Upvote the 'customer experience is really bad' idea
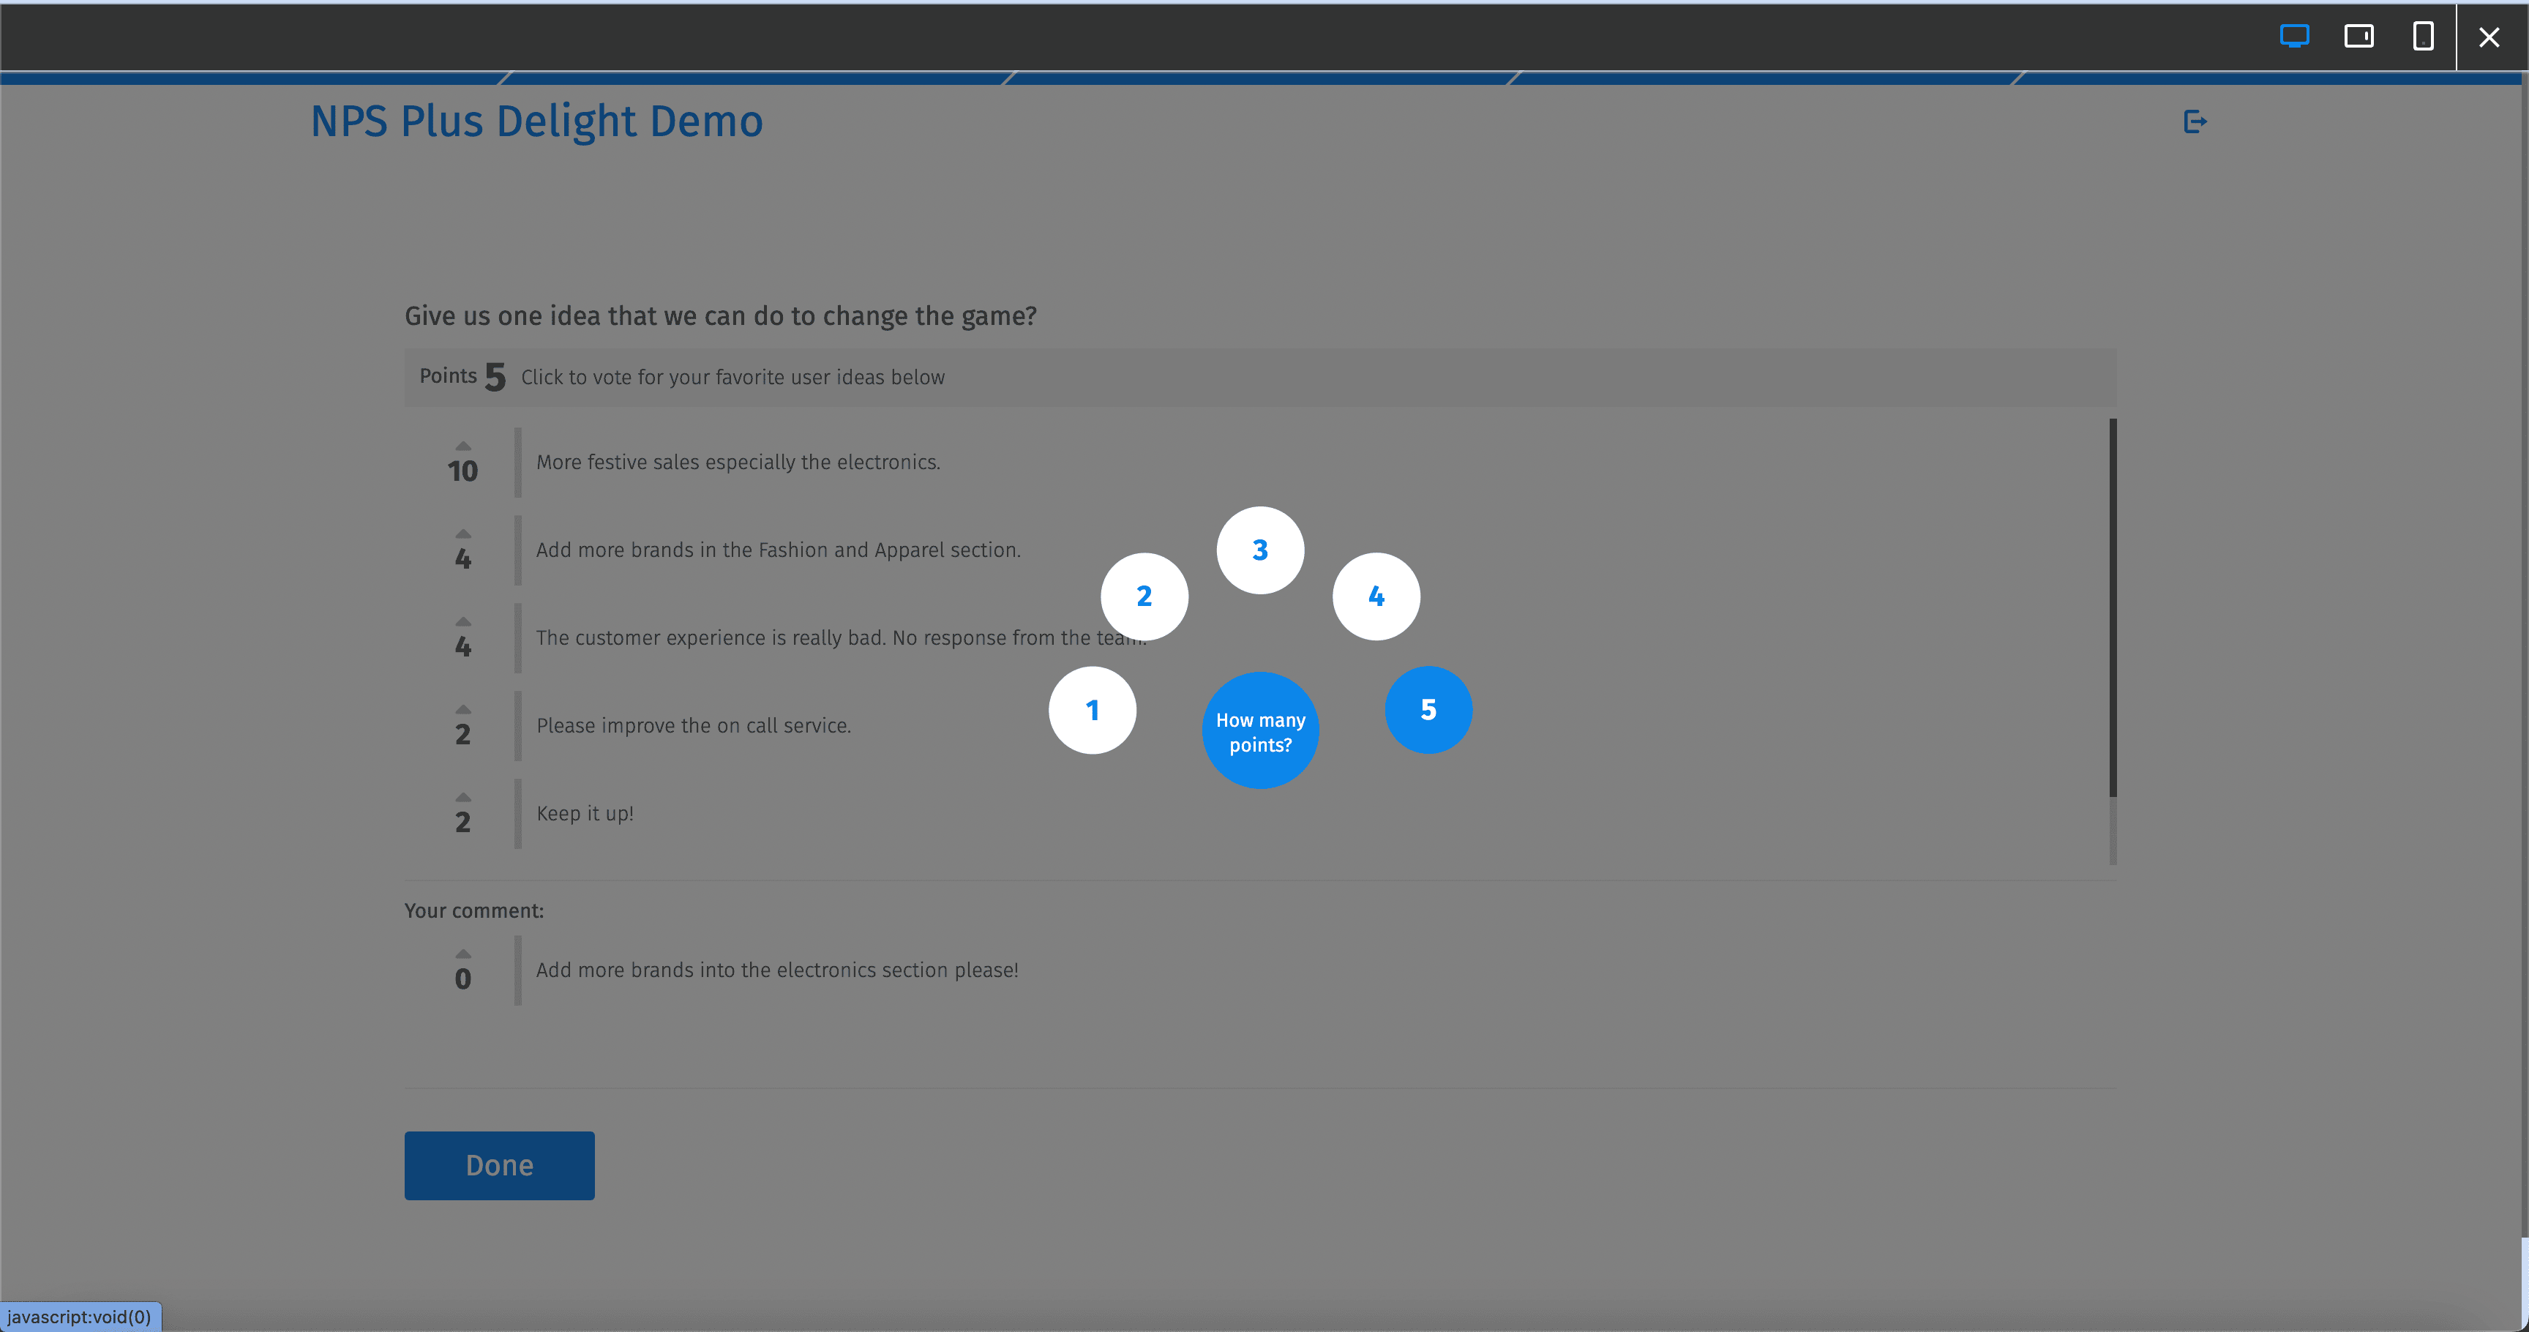2529x1332 pixels. point(462,621)
